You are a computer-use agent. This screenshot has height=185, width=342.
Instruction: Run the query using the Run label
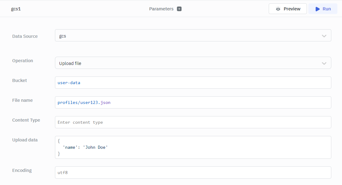(327, 9)
